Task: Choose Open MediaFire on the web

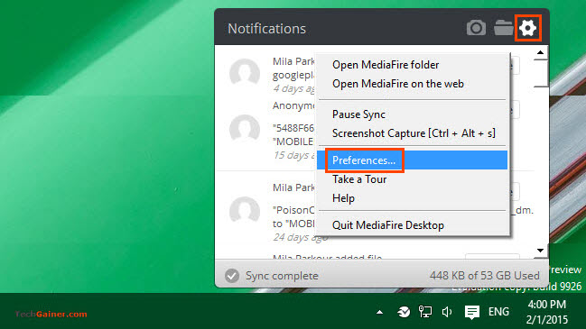Action: 413,84
